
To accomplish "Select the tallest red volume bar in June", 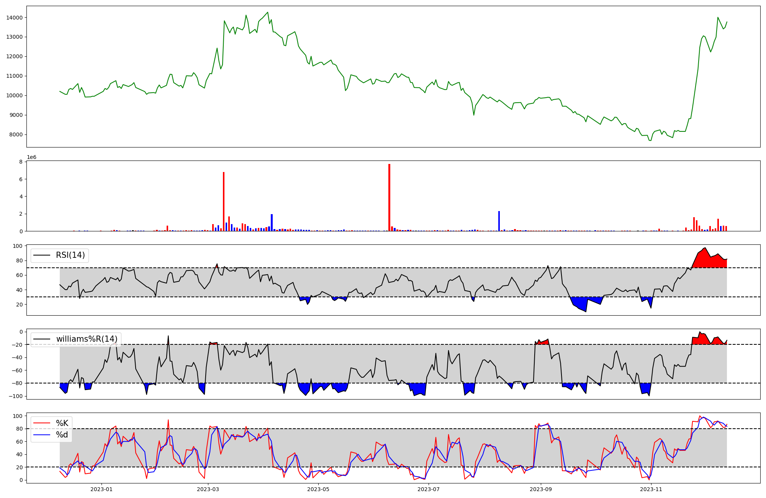I will click(x=389, y=197).
